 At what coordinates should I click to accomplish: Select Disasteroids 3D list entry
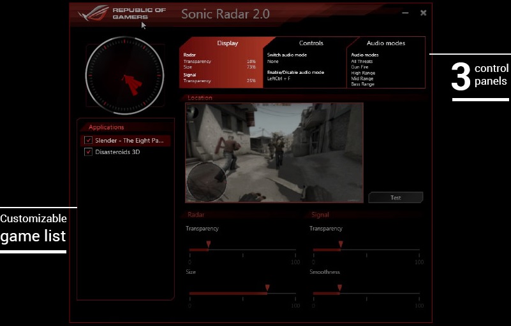[x=126, y=152]
